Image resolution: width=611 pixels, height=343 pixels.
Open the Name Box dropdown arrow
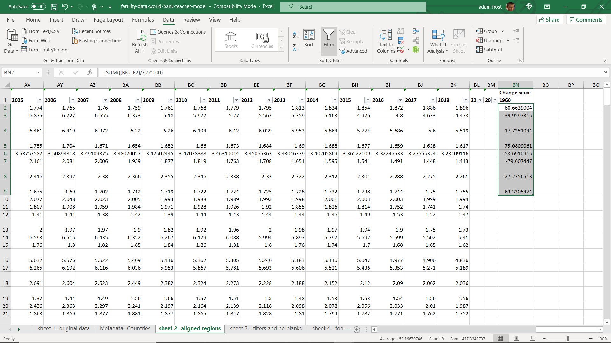[x=38, y=72]
